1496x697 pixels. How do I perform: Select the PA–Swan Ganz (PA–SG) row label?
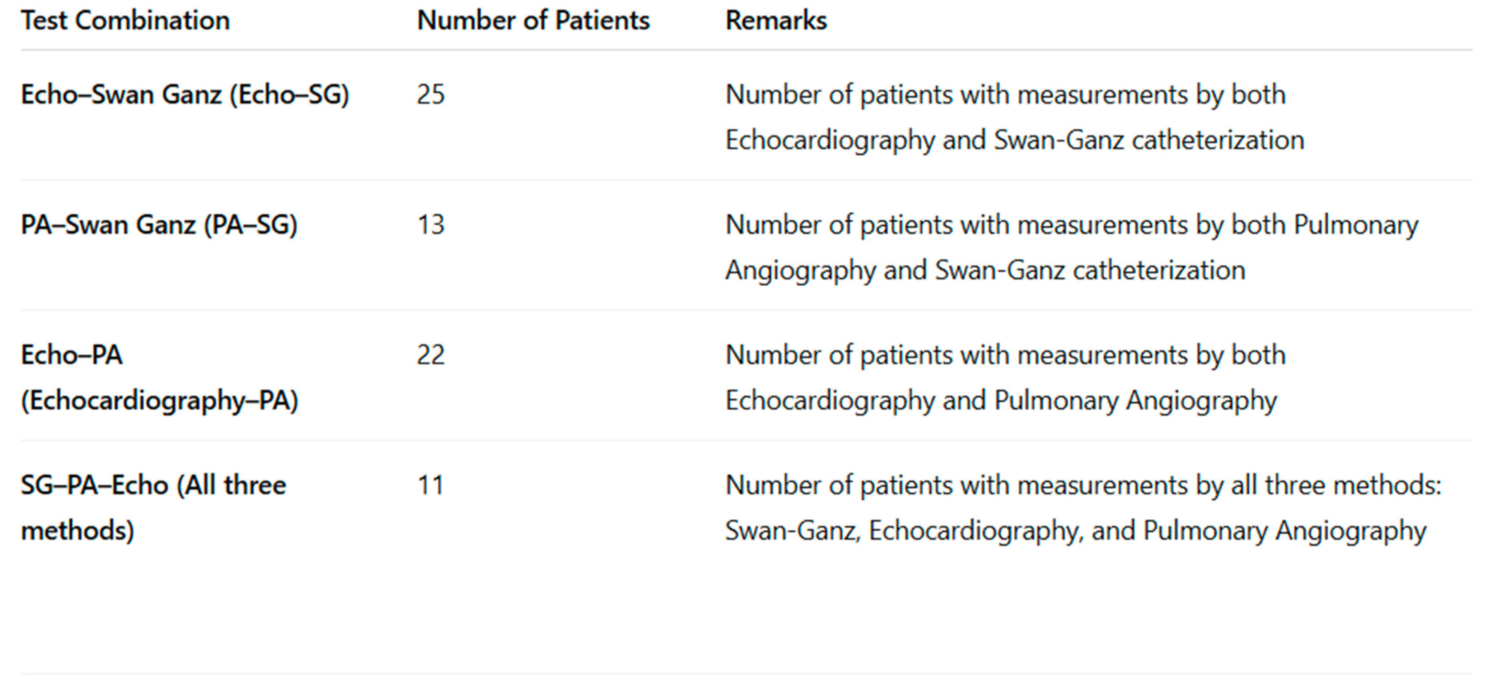click(x=159, y=225)
